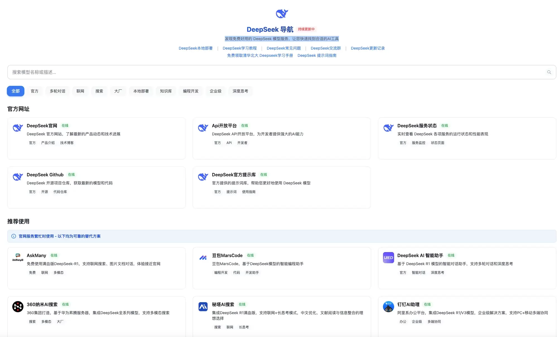Click the 技术博客 tag on DeepSeek官网 card

[x=67, y=143]
